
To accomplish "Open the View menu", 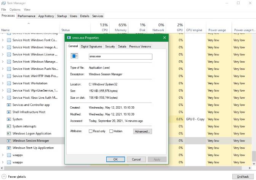I will [x=27, y=9].
